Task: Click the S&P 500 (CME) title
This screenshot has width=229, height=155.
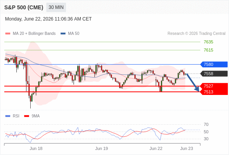Action: 24,7
